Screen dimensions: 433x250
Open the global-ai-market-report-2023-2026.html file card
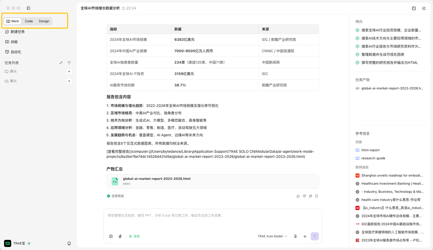click(x=213, y=181)
